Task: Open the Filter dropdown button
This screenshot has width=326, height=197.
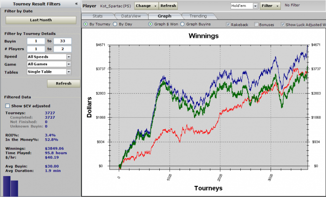Action: coord(270,6)
